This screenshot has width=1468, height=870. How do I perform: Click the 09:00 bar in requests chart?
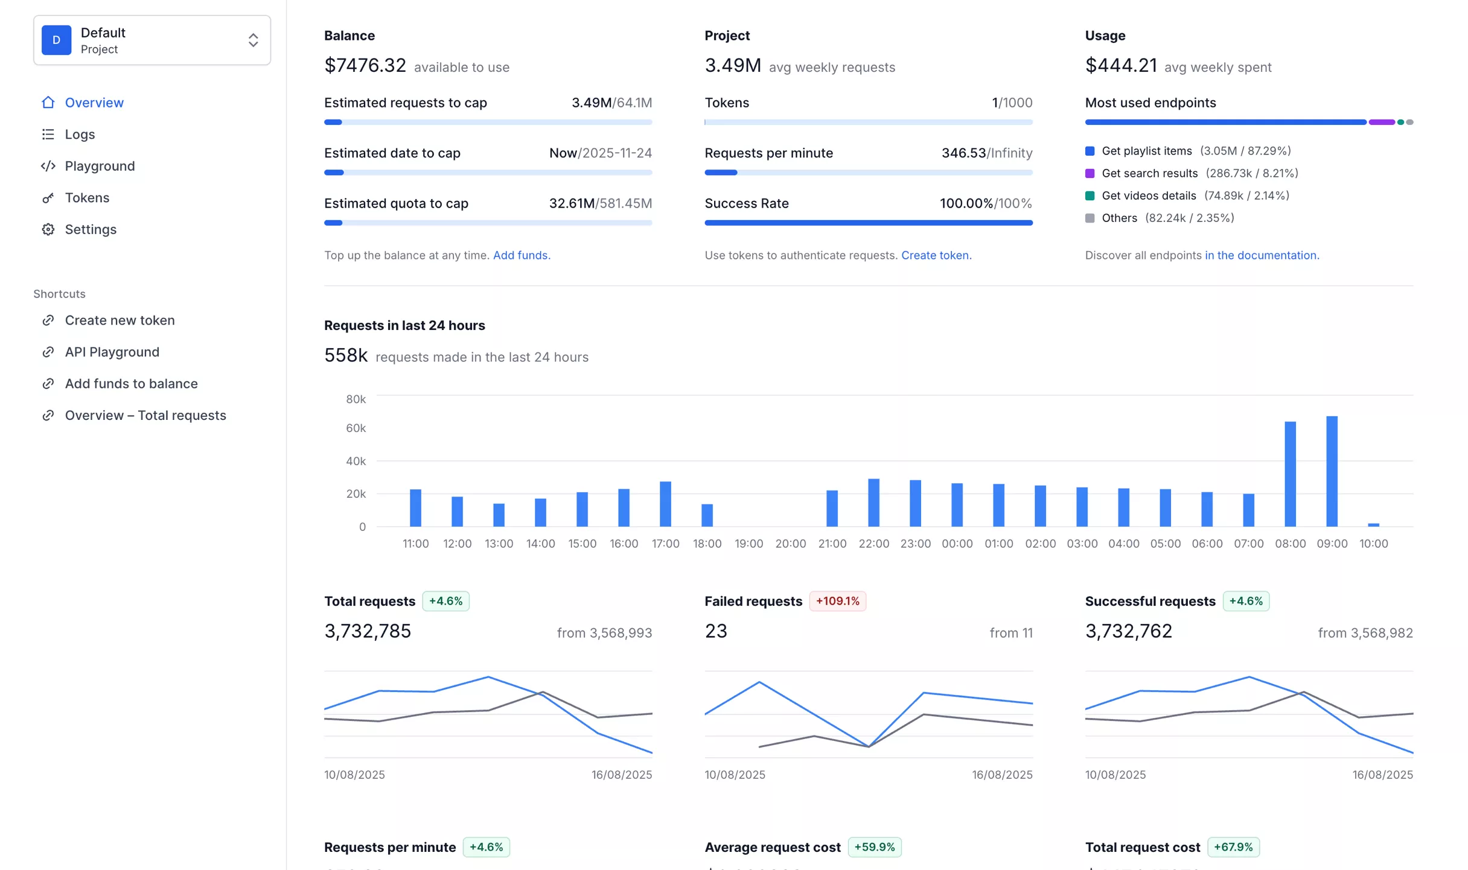[1332, 471]
